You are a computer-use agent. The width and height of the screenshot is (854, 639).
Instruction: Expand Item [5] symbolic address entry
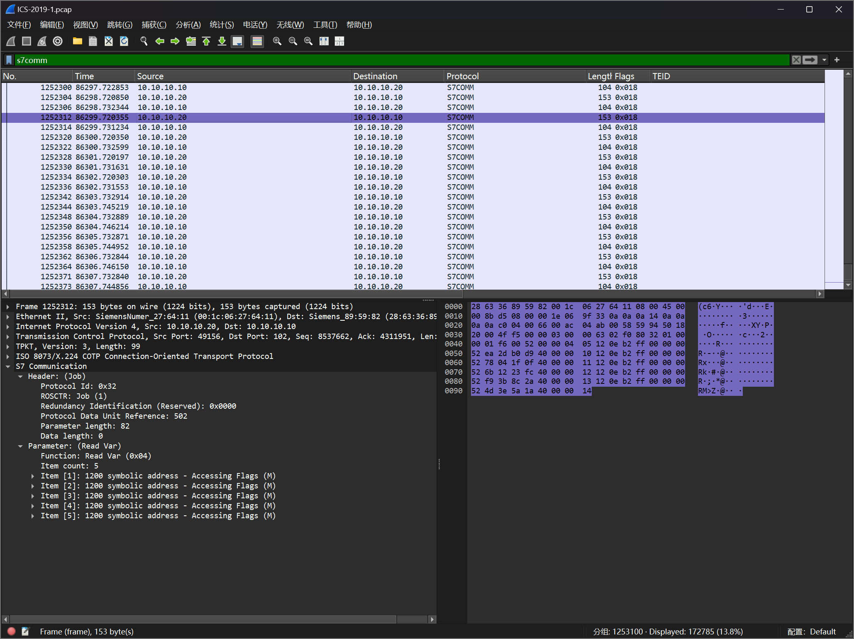pyautogui.click(x=33, y=516)
